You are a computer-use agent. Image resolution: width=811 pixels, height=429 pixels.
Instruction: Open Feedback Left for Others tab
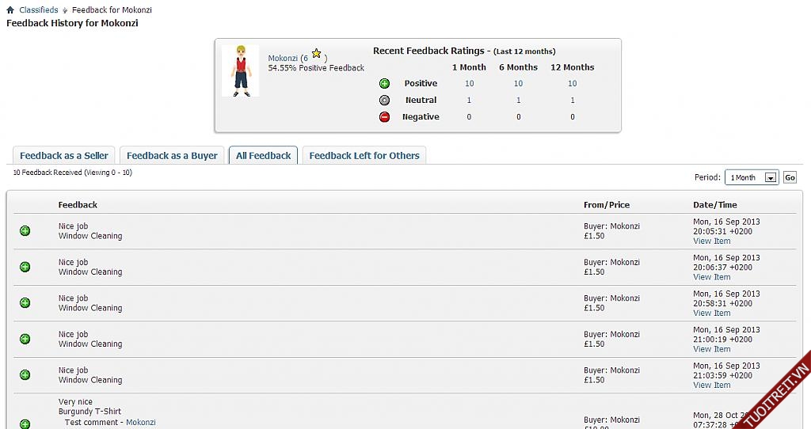tap(364, 156)
